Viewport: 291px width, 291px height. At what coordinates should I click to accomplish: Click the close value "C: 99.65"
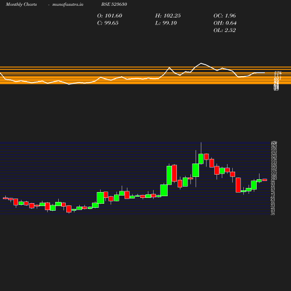pos(108,23)
